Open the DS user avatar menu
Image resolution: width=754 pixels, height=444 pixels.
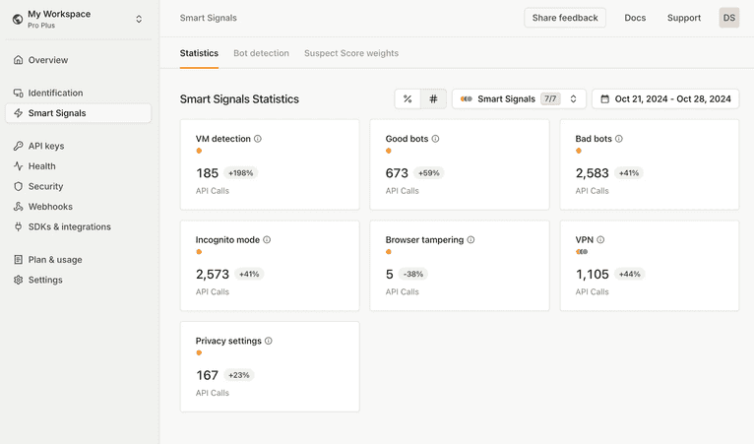pos(728,18)
